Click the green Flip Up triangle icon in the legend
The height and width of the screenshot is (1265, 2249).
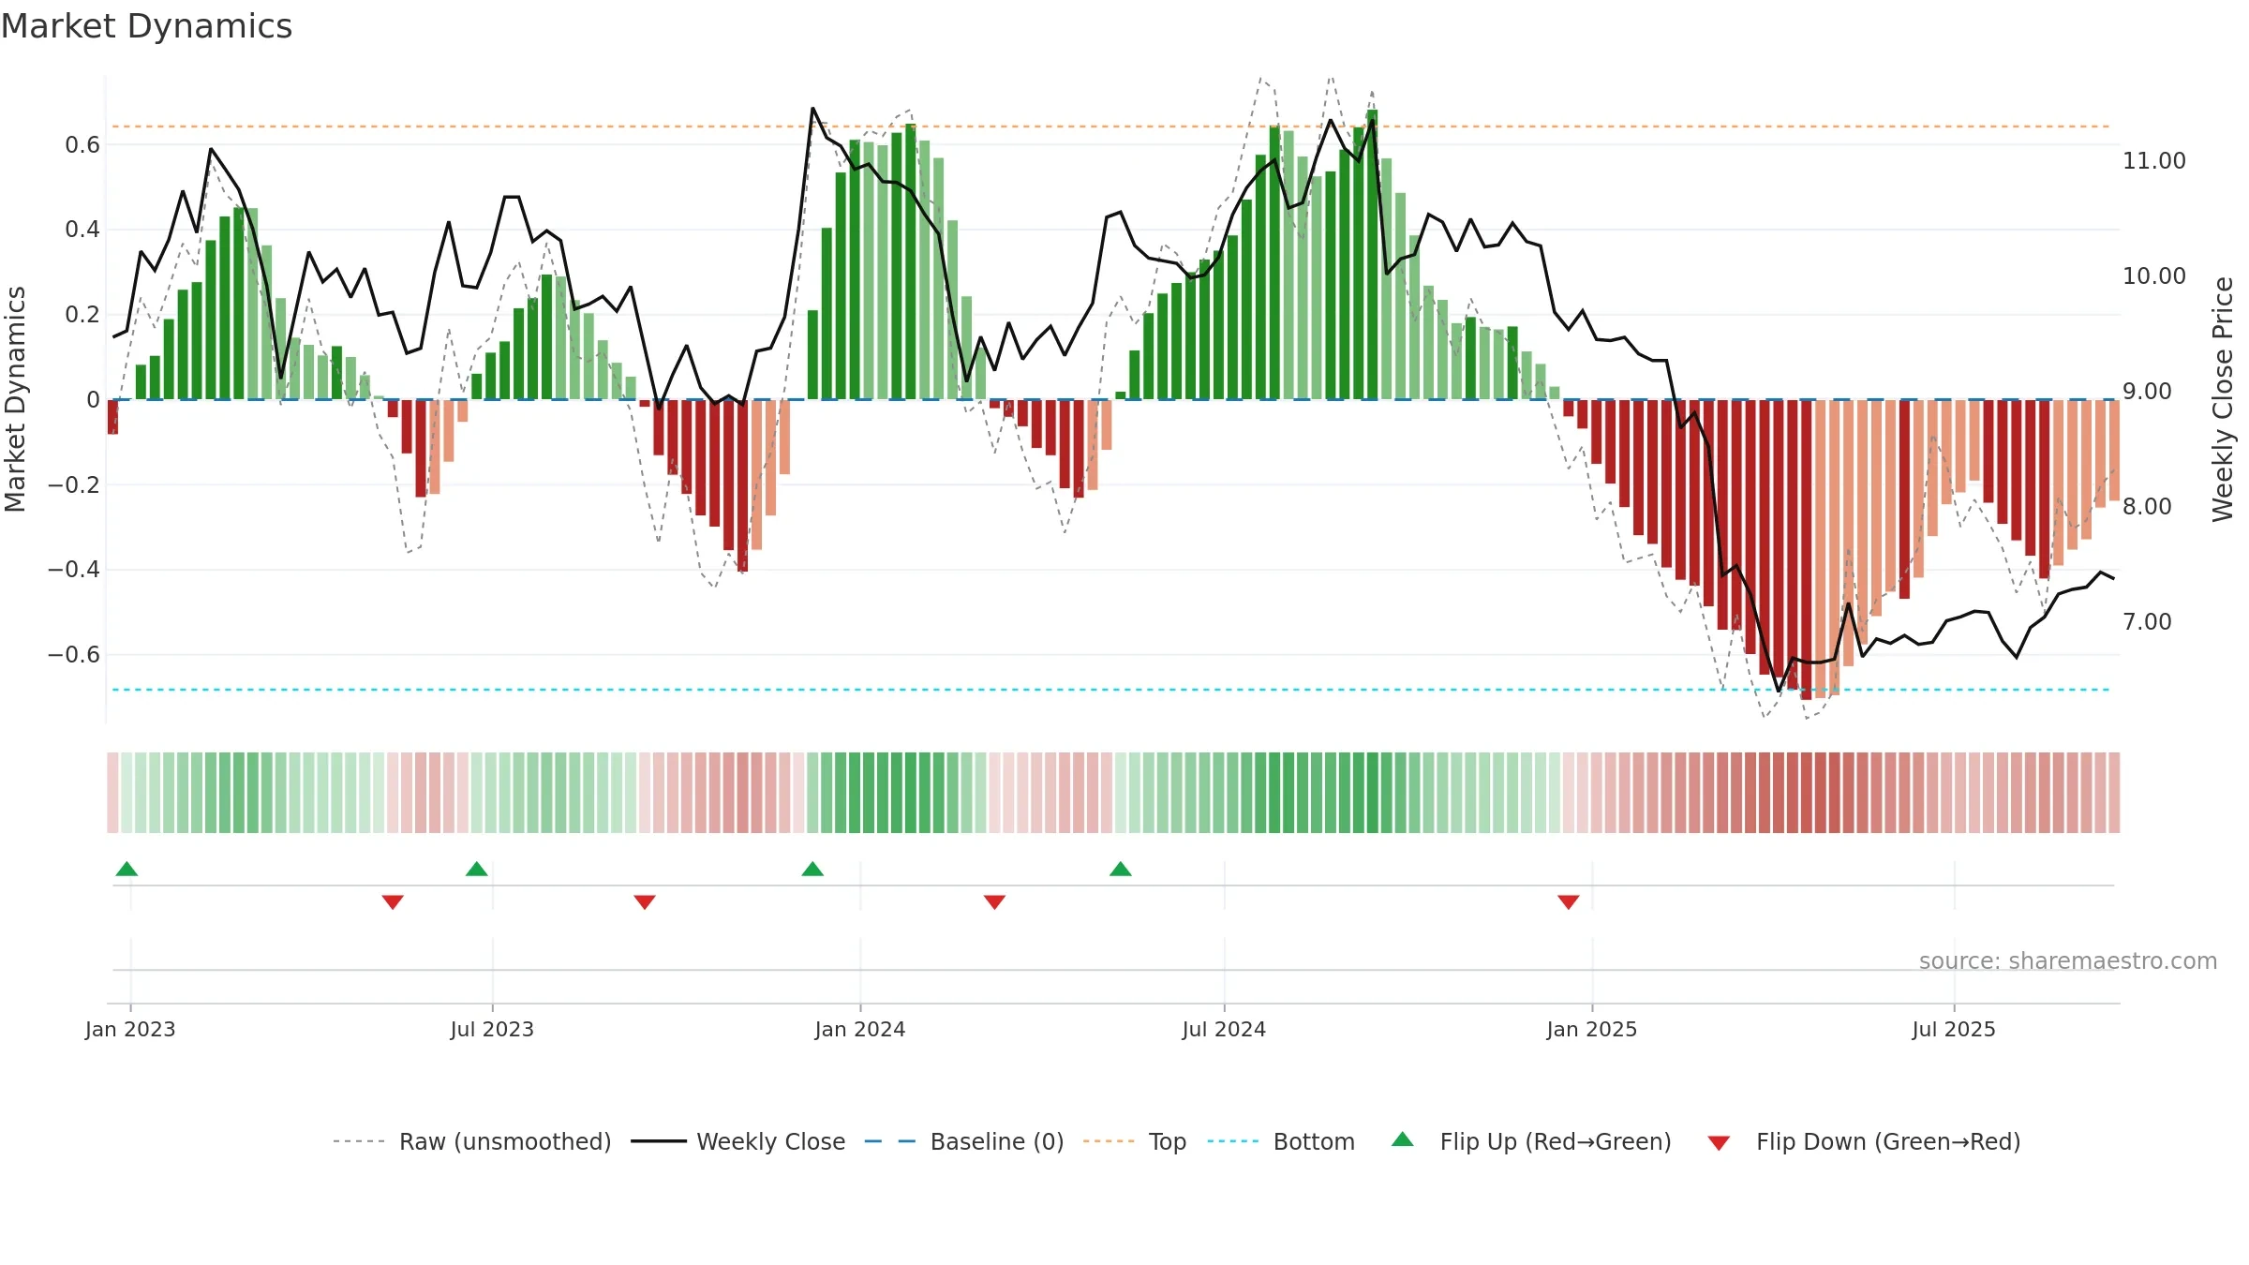pos(1403,1139)
